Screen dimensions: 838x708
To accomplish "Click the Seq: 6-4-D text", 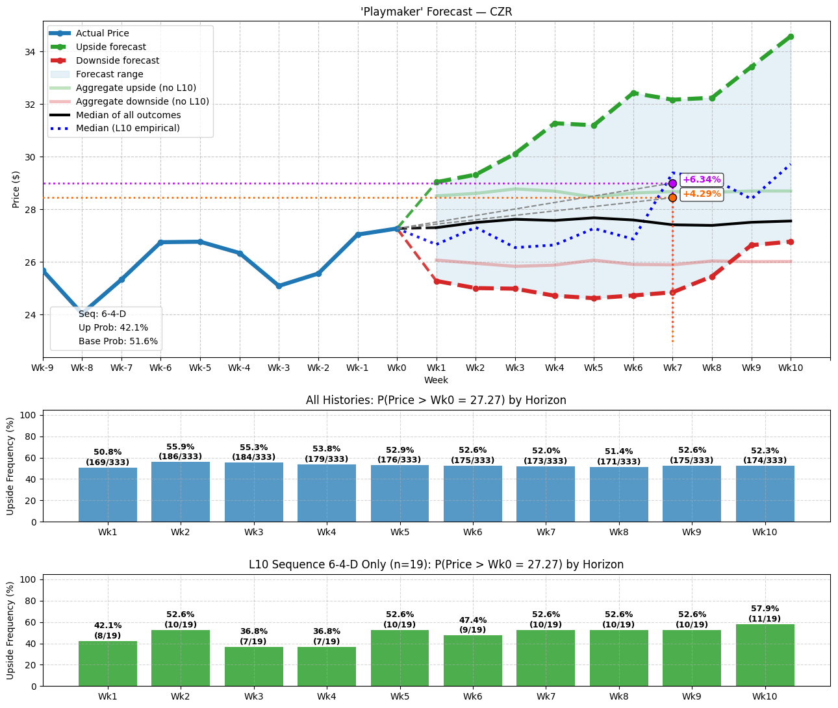I will click(x=102, y=314).
